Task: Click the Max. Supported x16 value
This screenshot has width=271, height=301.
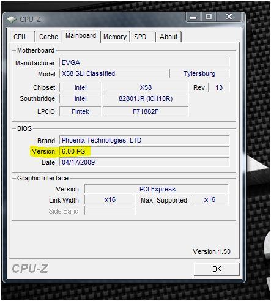Action: 210,199
